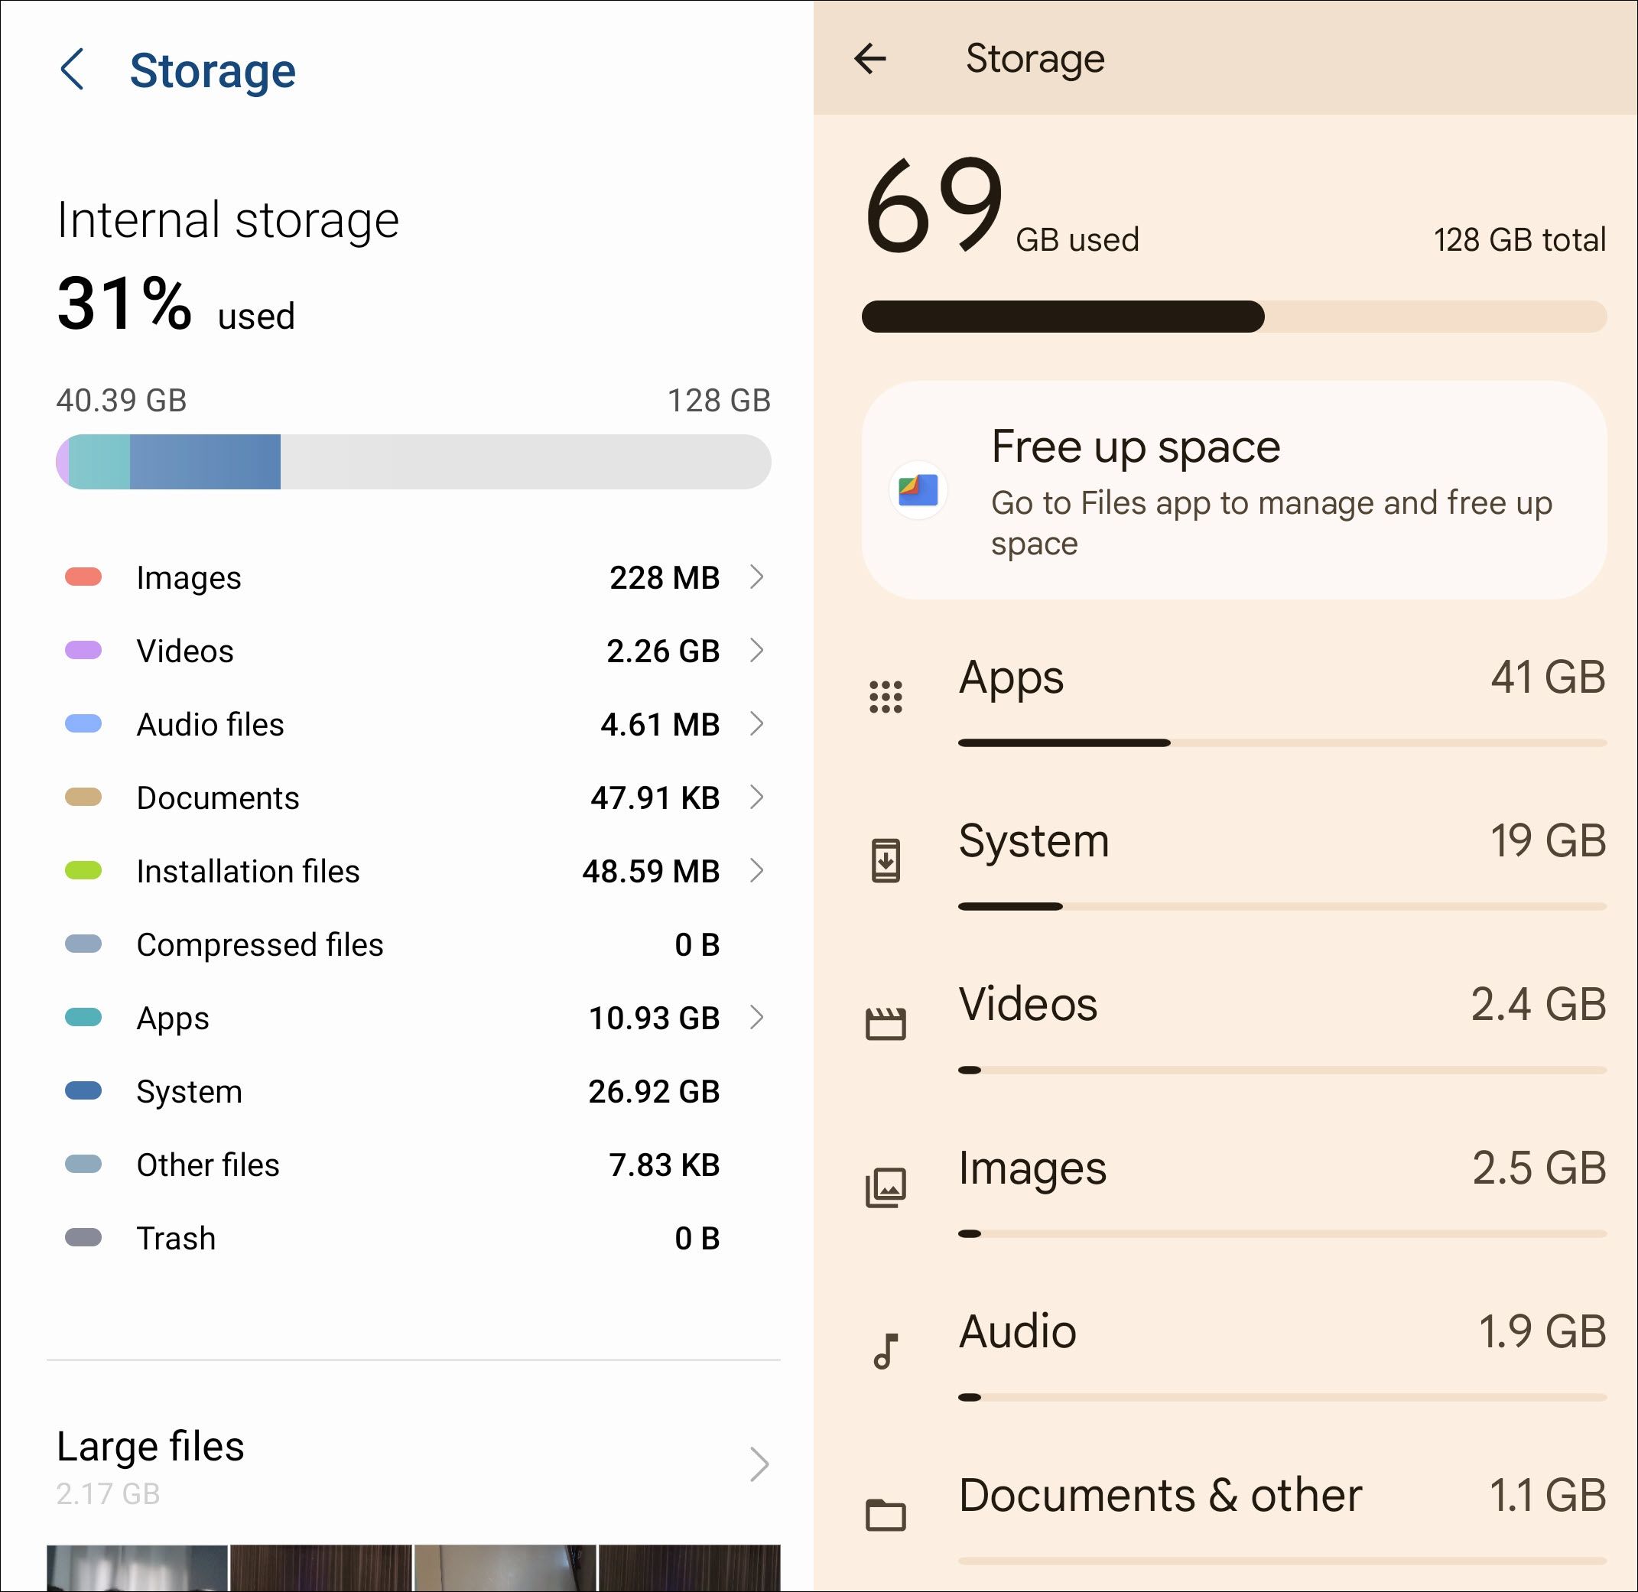Viewport: 1638px width, 1592px height.
Task: Open Free up space card
Action: coord(1234,490)
